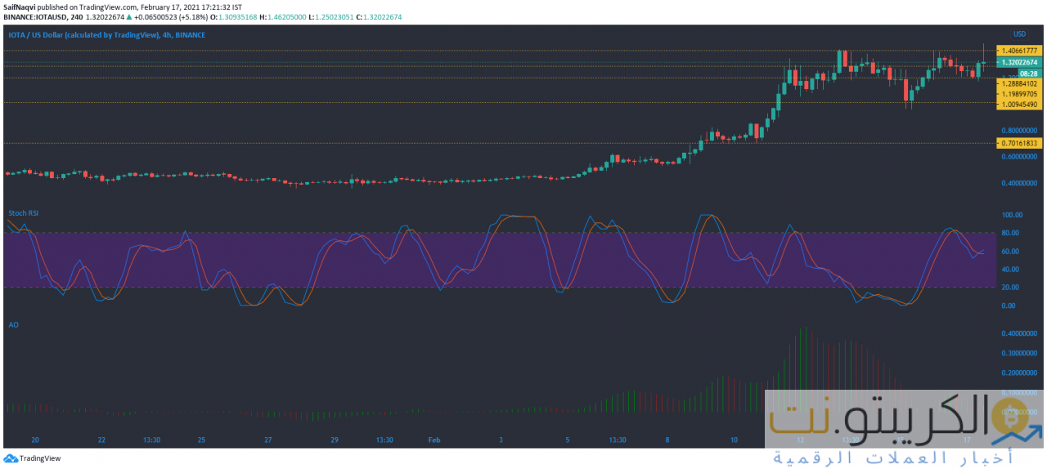
Task: Click the date 8 on time axis
Action: click(x=667, y=440)
